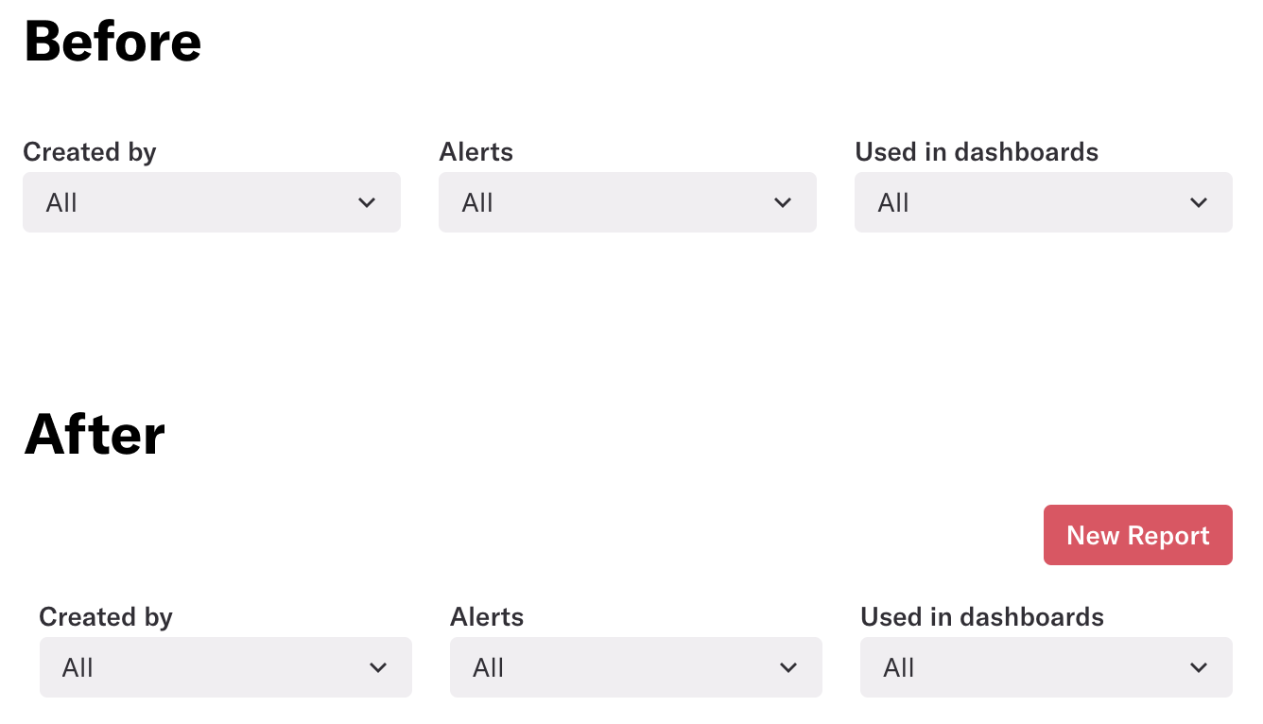This screenshot has width=1263, height=724.
Task: Click chevron of After's Used in dashboards select
Action: 1199,667
